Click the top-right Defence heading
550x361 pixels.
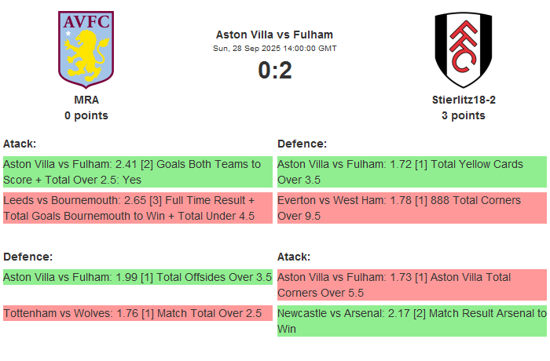point(302,144)
